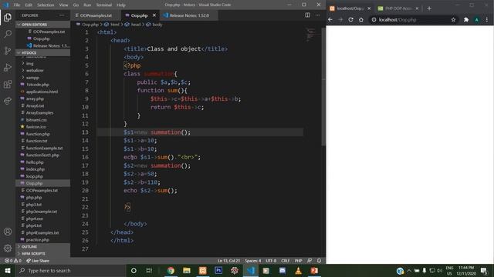Close the Oop.php editor tab
Image resolution: width=494 pixels, height=277 pixels.
coord(154,15)
